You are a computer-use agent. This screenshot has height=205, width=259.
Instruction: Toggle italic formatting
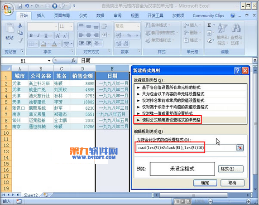[x=38, y=35]
